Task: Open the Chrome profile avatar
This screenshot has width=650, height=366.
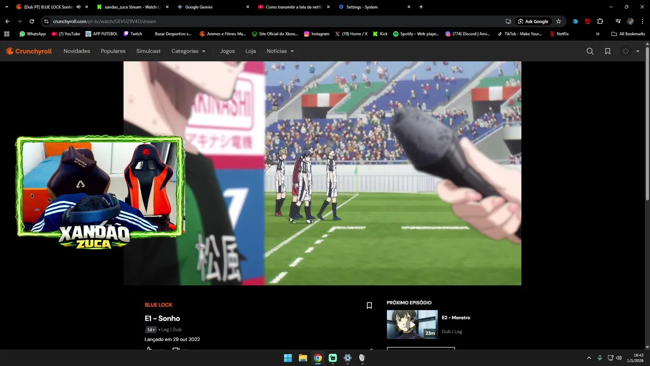Action: click(630, 21)
